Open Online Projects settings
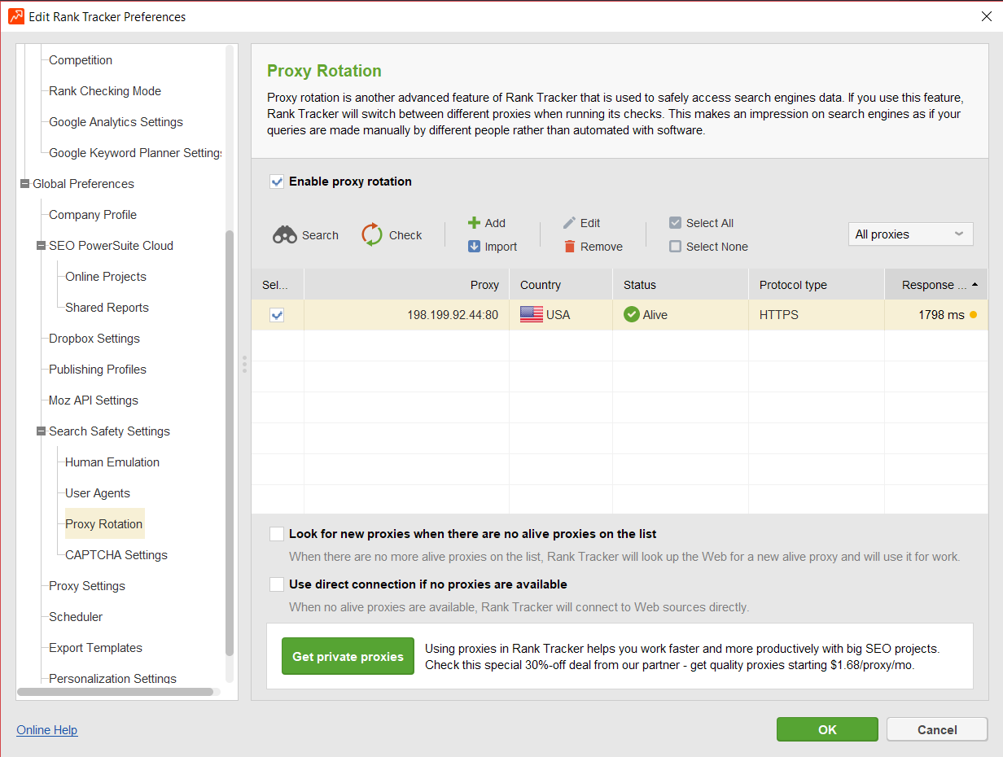1003x757 pixels. (106, 277)
